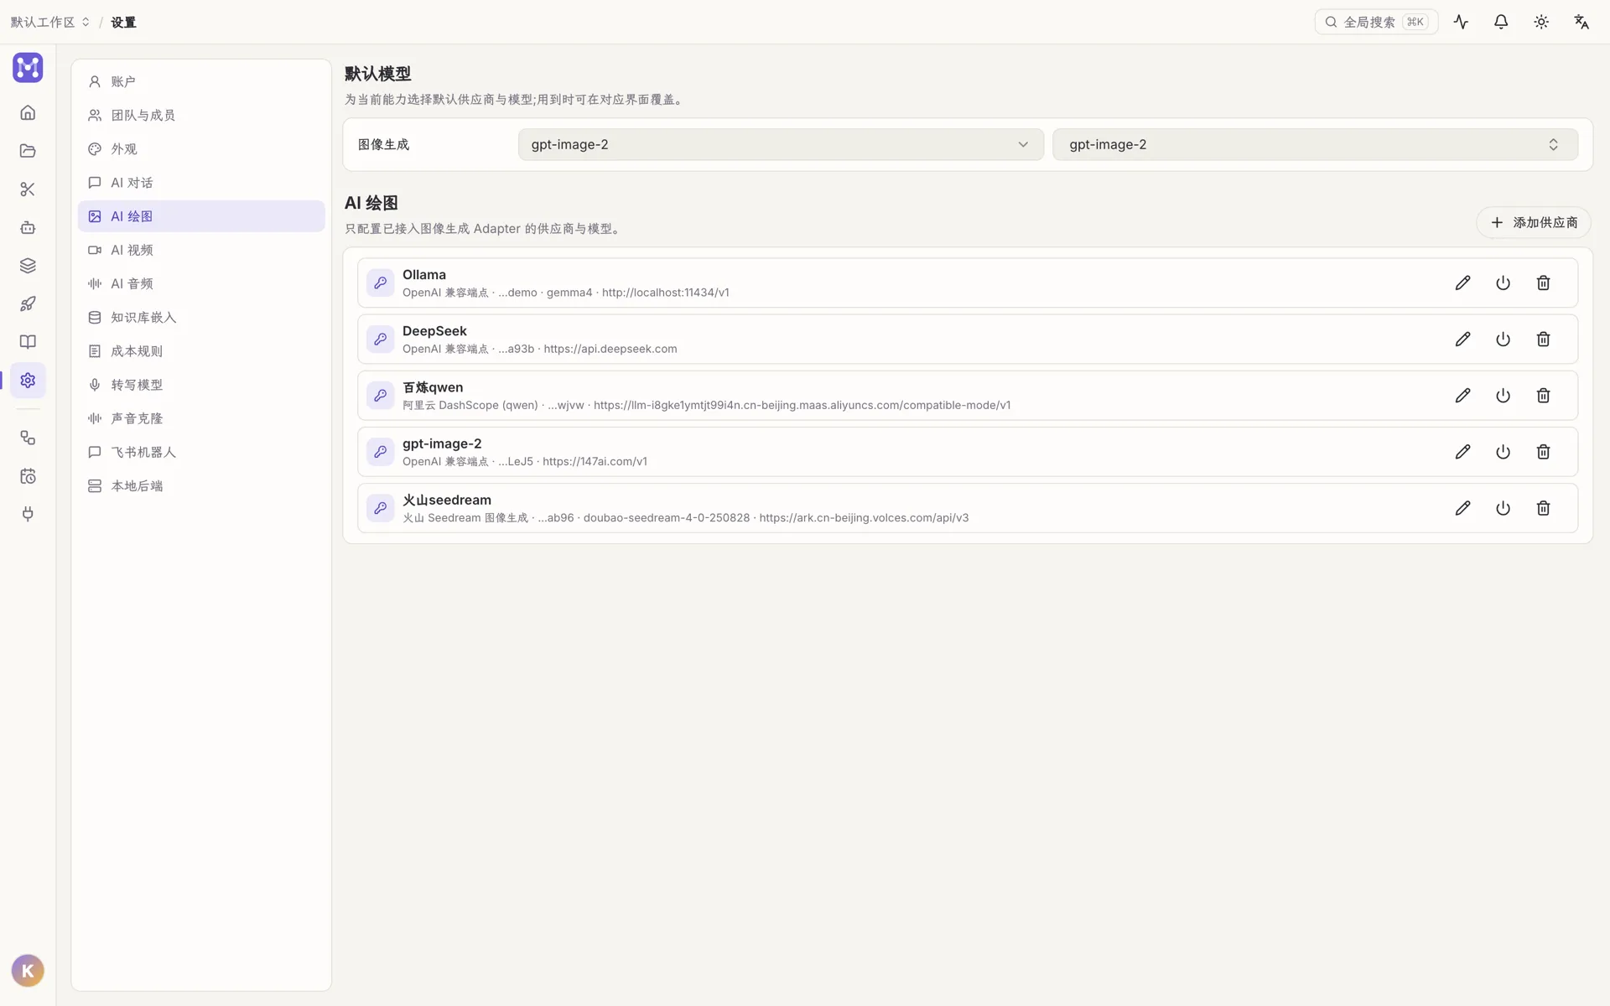1610x1006 pixels.
Task: Open the 成本规则 settings section
Action: [201, 351]
